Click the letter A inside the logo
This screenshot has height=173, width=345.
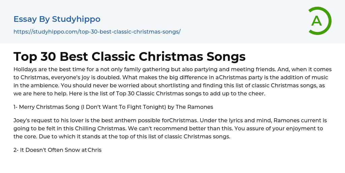coord(317,21)
